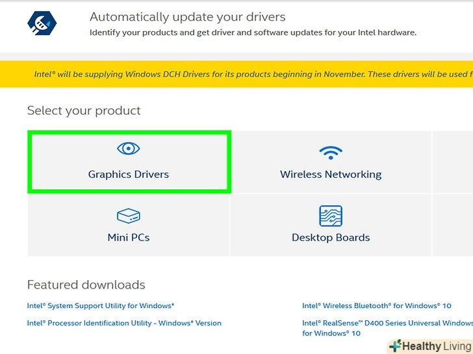473x354 pixels.
Task: Click the Wireless Networking wifi icon
Action: pyautogui.click(x=331, y=152)
